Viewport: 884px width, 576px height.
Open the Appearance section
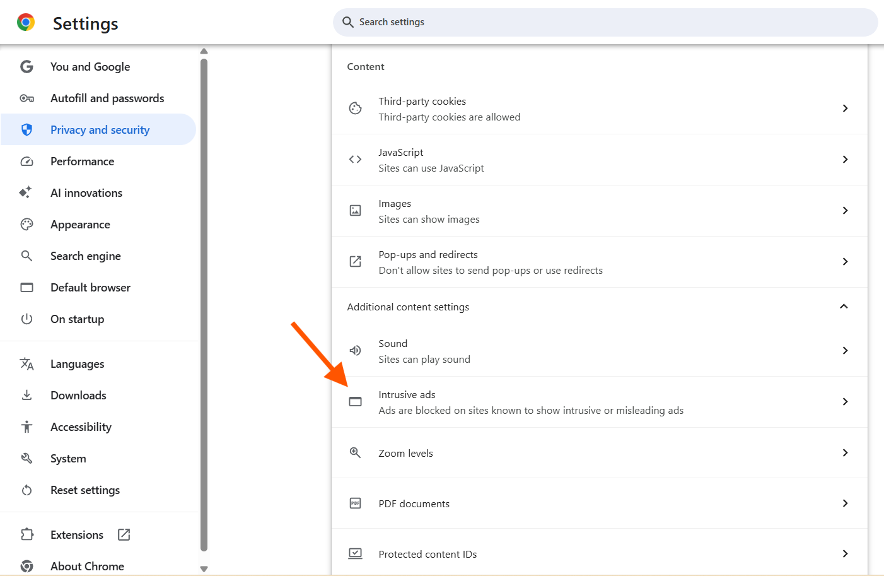pos(98,225)
